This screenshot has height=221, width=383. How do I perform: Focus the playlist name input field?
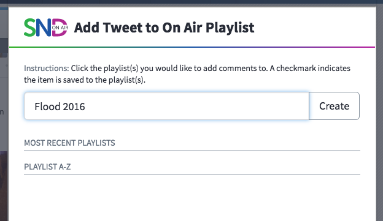click(x=166, y=106)
